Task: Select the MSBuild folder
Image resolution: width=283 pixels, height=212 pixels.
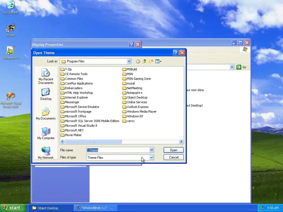Action: tap(130, 69)
